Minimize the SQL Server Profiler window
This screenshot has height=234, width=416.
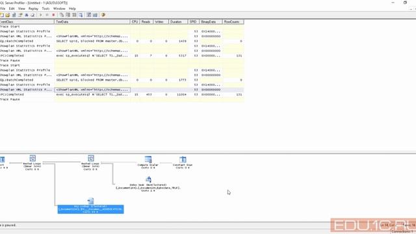coord(393,3)
